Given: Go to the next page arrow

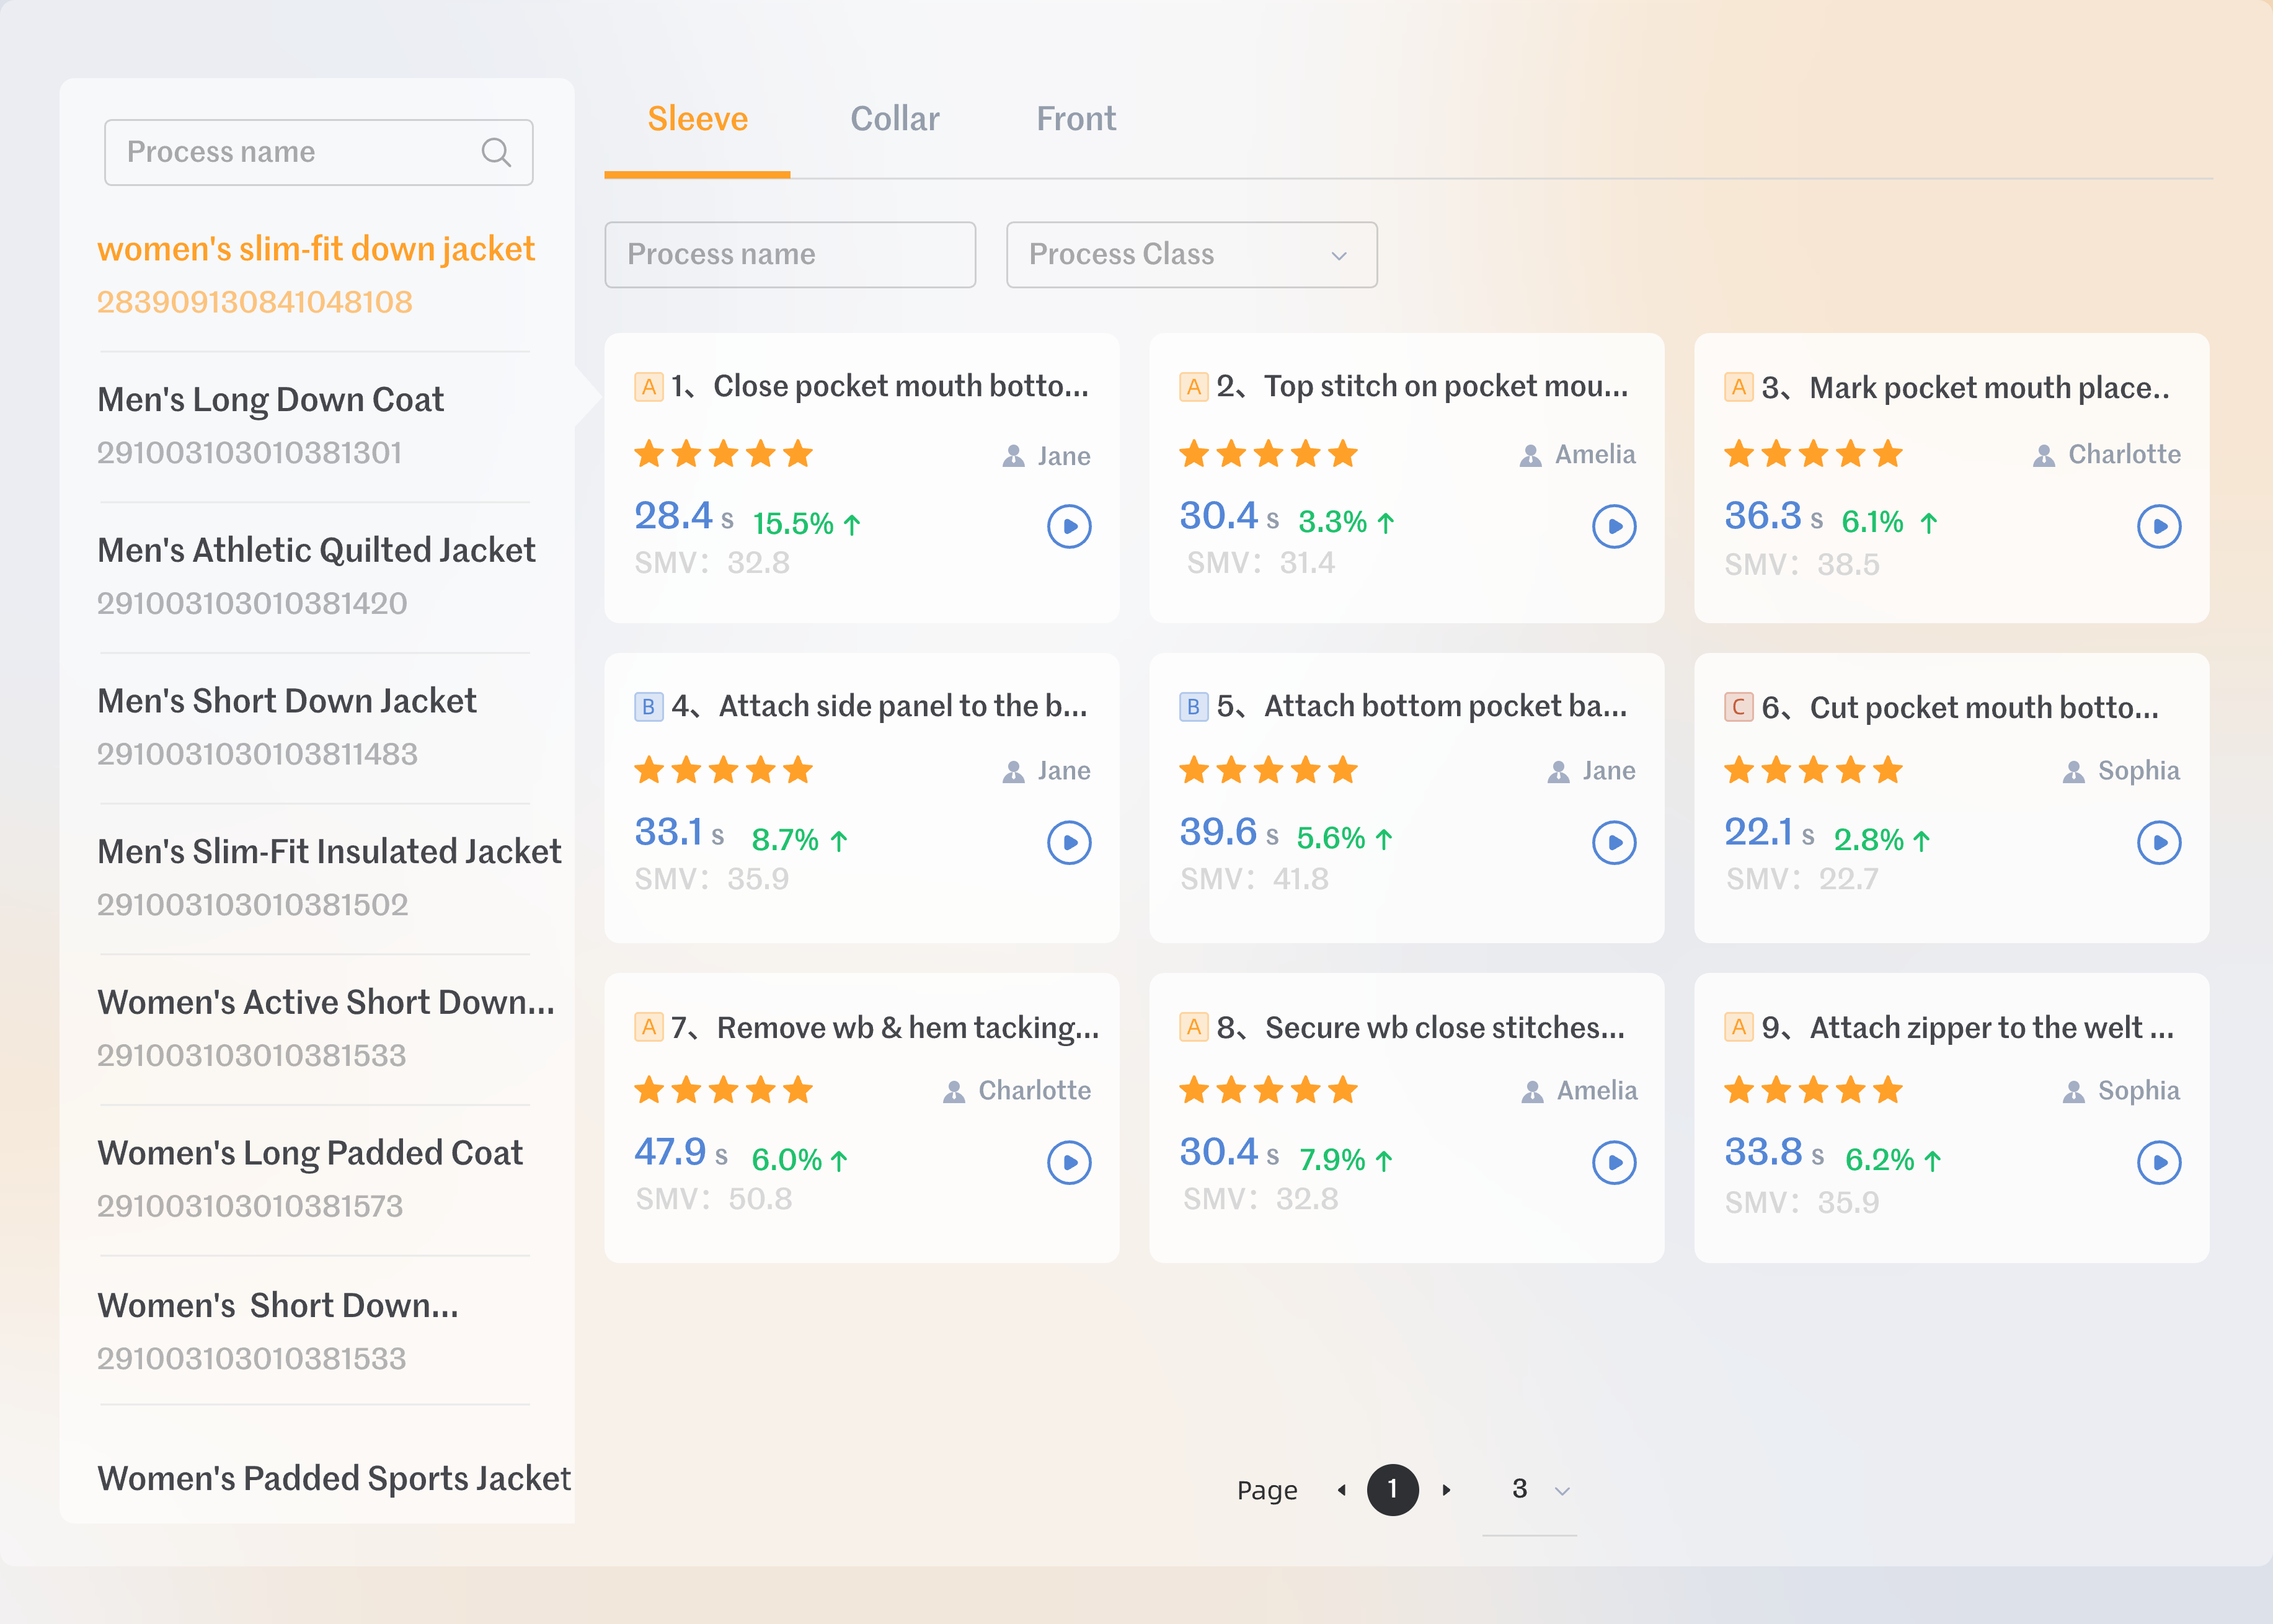Looking at the screenshot, I should 1446,1490.
